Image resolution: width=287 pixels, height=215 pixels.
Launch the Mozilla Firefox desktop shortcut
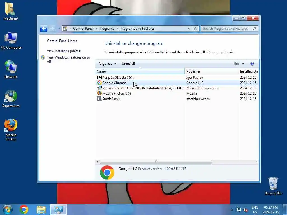click(11, 125)
